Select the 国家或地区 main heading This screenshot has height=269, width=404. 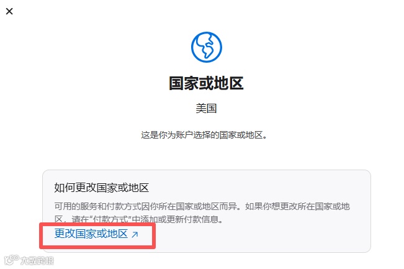[206, 83]
